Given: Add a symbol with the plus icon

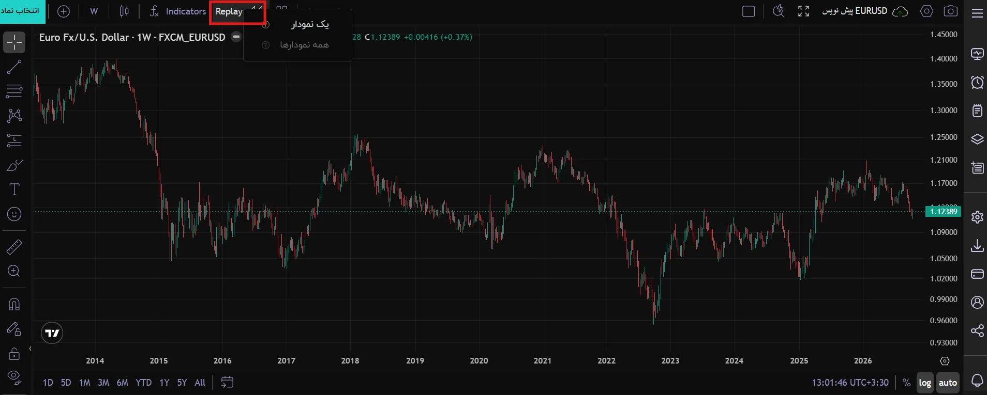Looking at the screenshot, I should click(x=64, y=11).
